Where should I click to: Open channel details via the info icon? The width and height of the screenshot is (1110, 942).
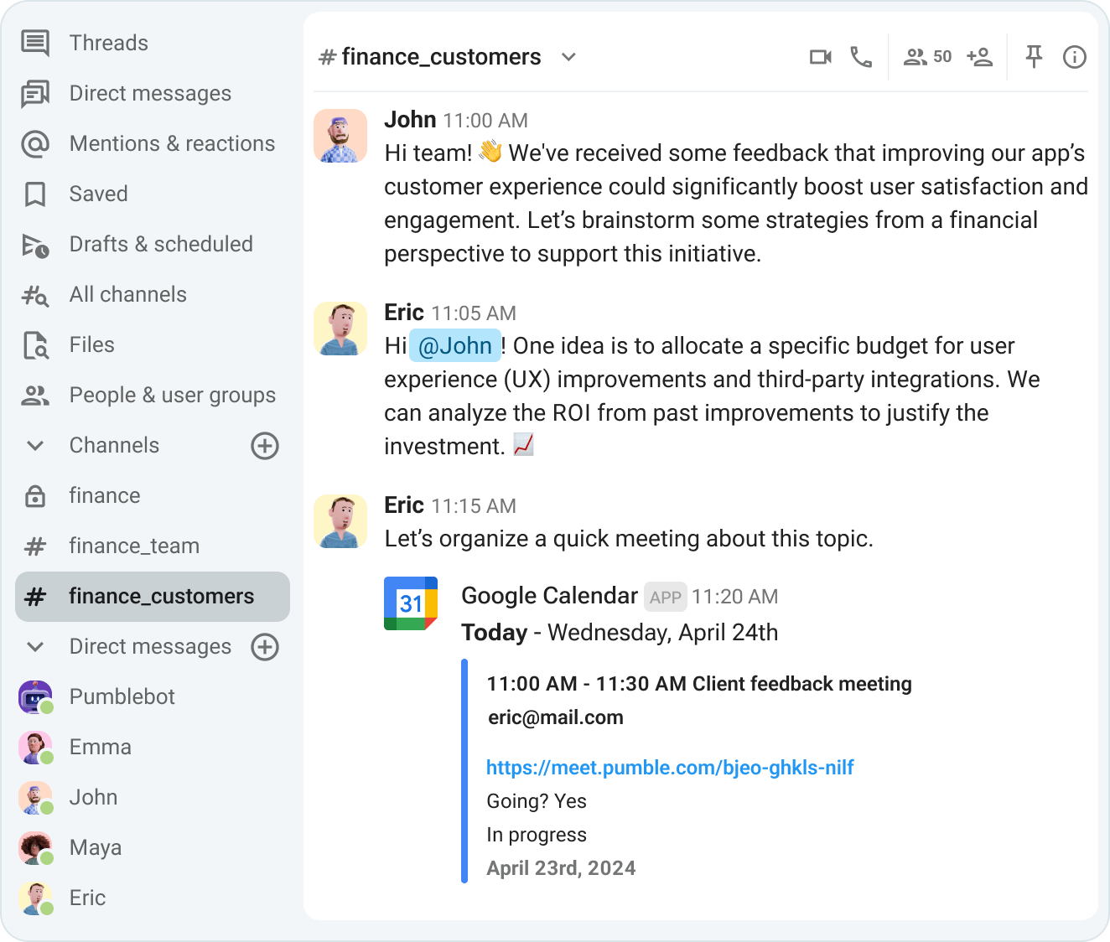(1074, 56)
